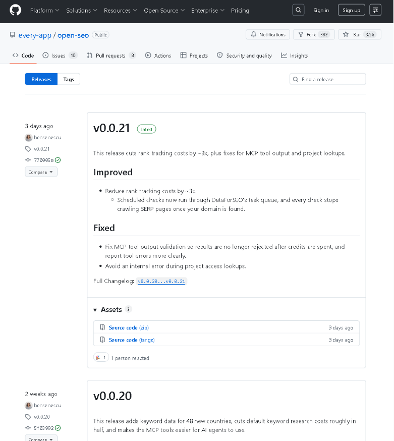The image size is (394, 441).
Task: Open the v0.0.20...v0.0.21 changelog link
Action: (161, 281)
